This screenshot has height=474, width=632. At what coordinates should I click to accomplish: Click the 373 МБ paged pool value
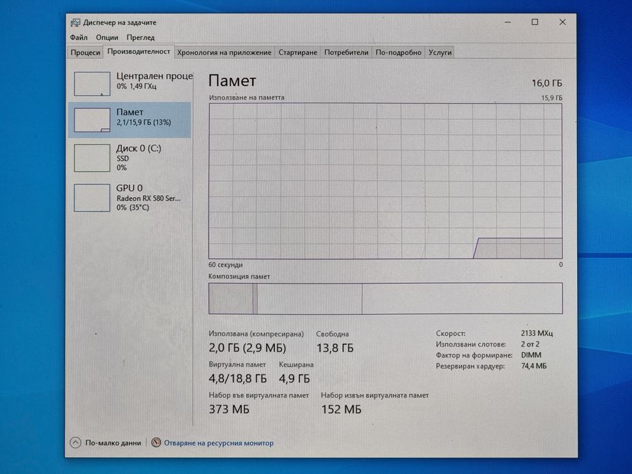[229, 410]
